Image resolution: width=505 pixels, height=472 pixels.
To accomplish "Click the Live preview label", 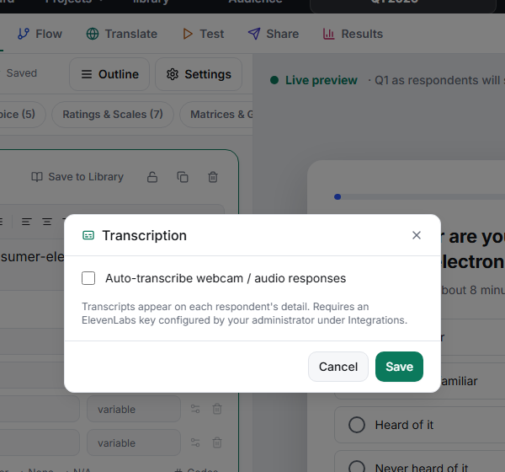I will (322, 80).
